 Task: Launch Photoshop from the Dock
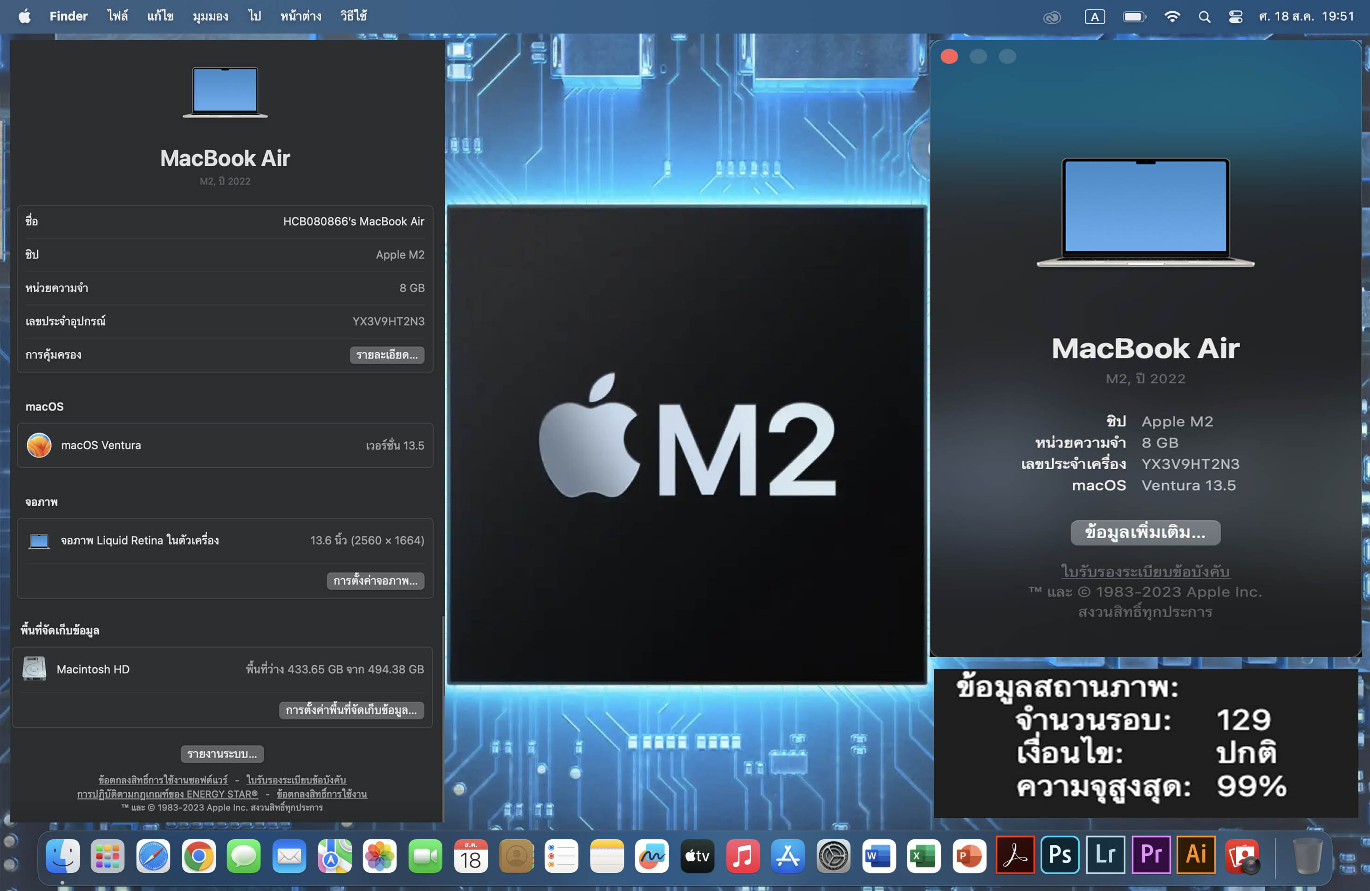pyautogui.click(x=1060, y=855)
